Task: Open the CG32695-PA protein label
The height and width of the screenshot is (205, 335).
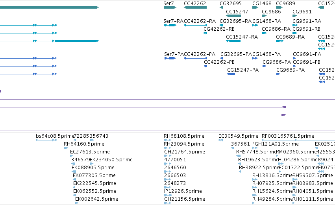Action: (x=236, y=54)
